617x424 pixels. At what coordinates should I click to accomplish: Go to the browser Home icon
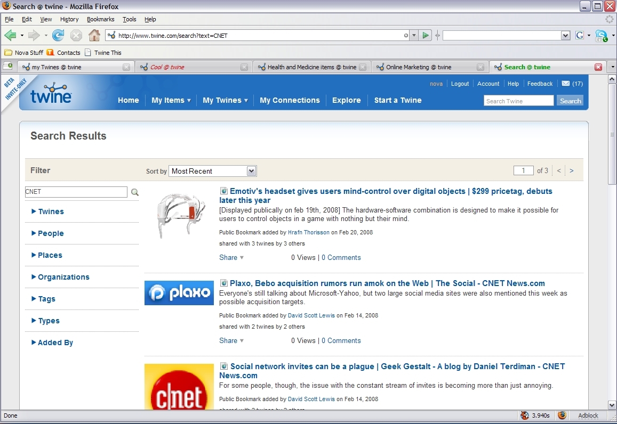point(94,35)
